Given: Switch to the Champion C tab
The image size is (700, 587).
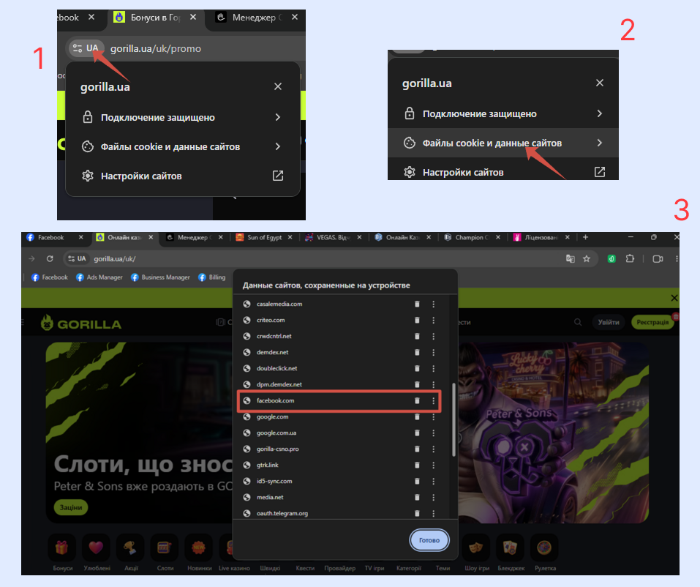Looking at the screenshot, I should click(x=472, y=238).
